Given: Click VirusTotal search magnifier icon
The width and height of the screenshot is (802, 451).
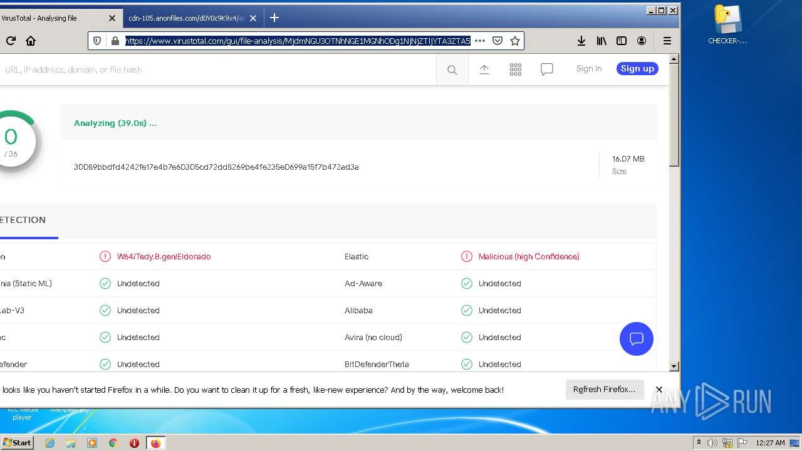Looking at the screenshot, I should tap(452, 70).
